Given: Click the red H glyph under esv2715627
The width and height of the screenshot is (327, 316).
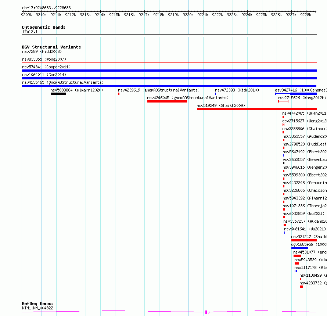Looking at the screenshot, I should tap(283, 125).
